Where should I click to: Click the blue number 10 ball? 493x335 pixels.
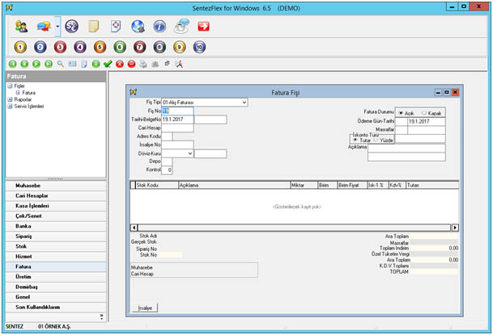[199, 48]
